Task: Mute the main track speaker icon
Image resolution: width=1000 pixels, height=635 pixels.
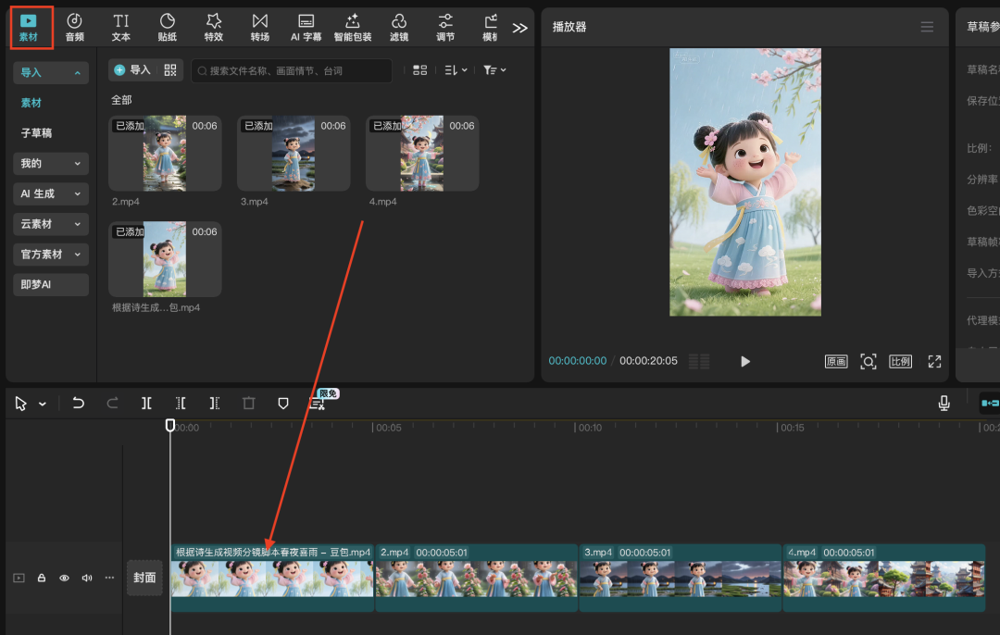Action: (87, 578)
